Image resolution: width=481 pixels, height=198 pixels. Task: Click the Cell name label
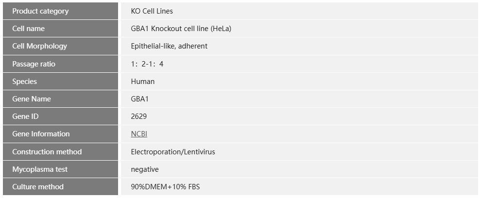[x=28, y=29]
